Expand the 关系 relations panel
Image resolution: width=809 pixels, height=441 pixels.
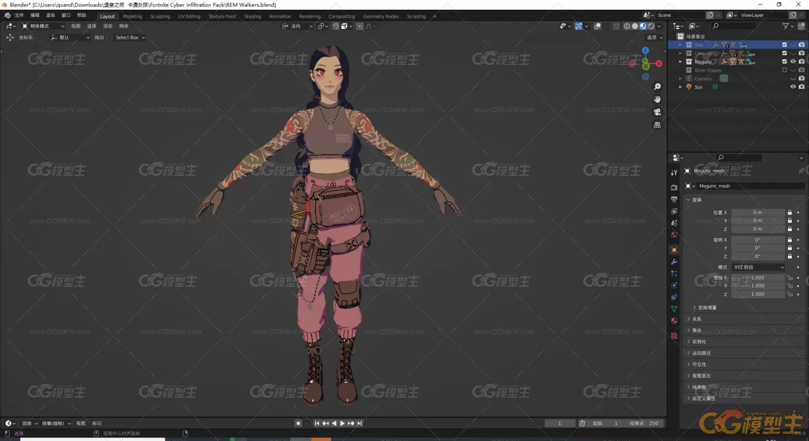[x=744, y=319]
